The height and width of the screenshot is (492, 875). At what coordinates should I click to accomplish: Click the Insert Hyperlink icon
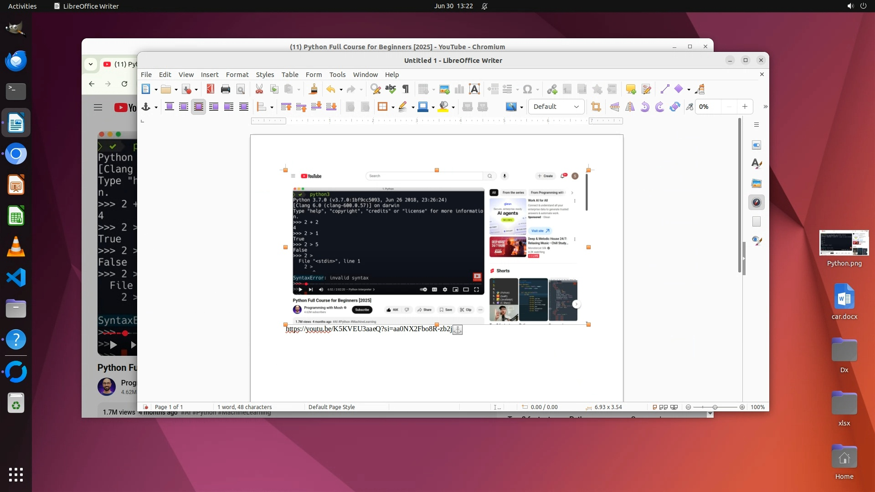click(x=552, y=89)
